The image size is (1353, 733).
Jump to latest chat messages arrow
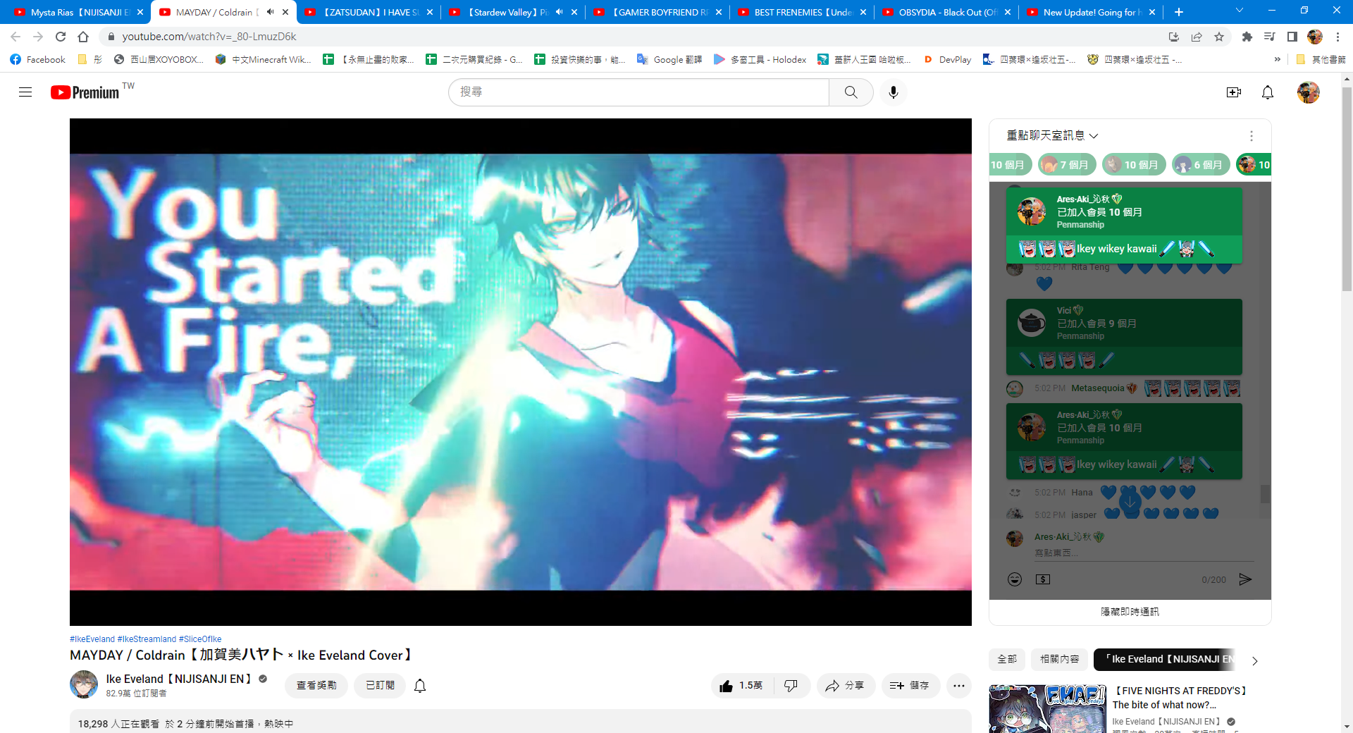[x=1130, y=503]
